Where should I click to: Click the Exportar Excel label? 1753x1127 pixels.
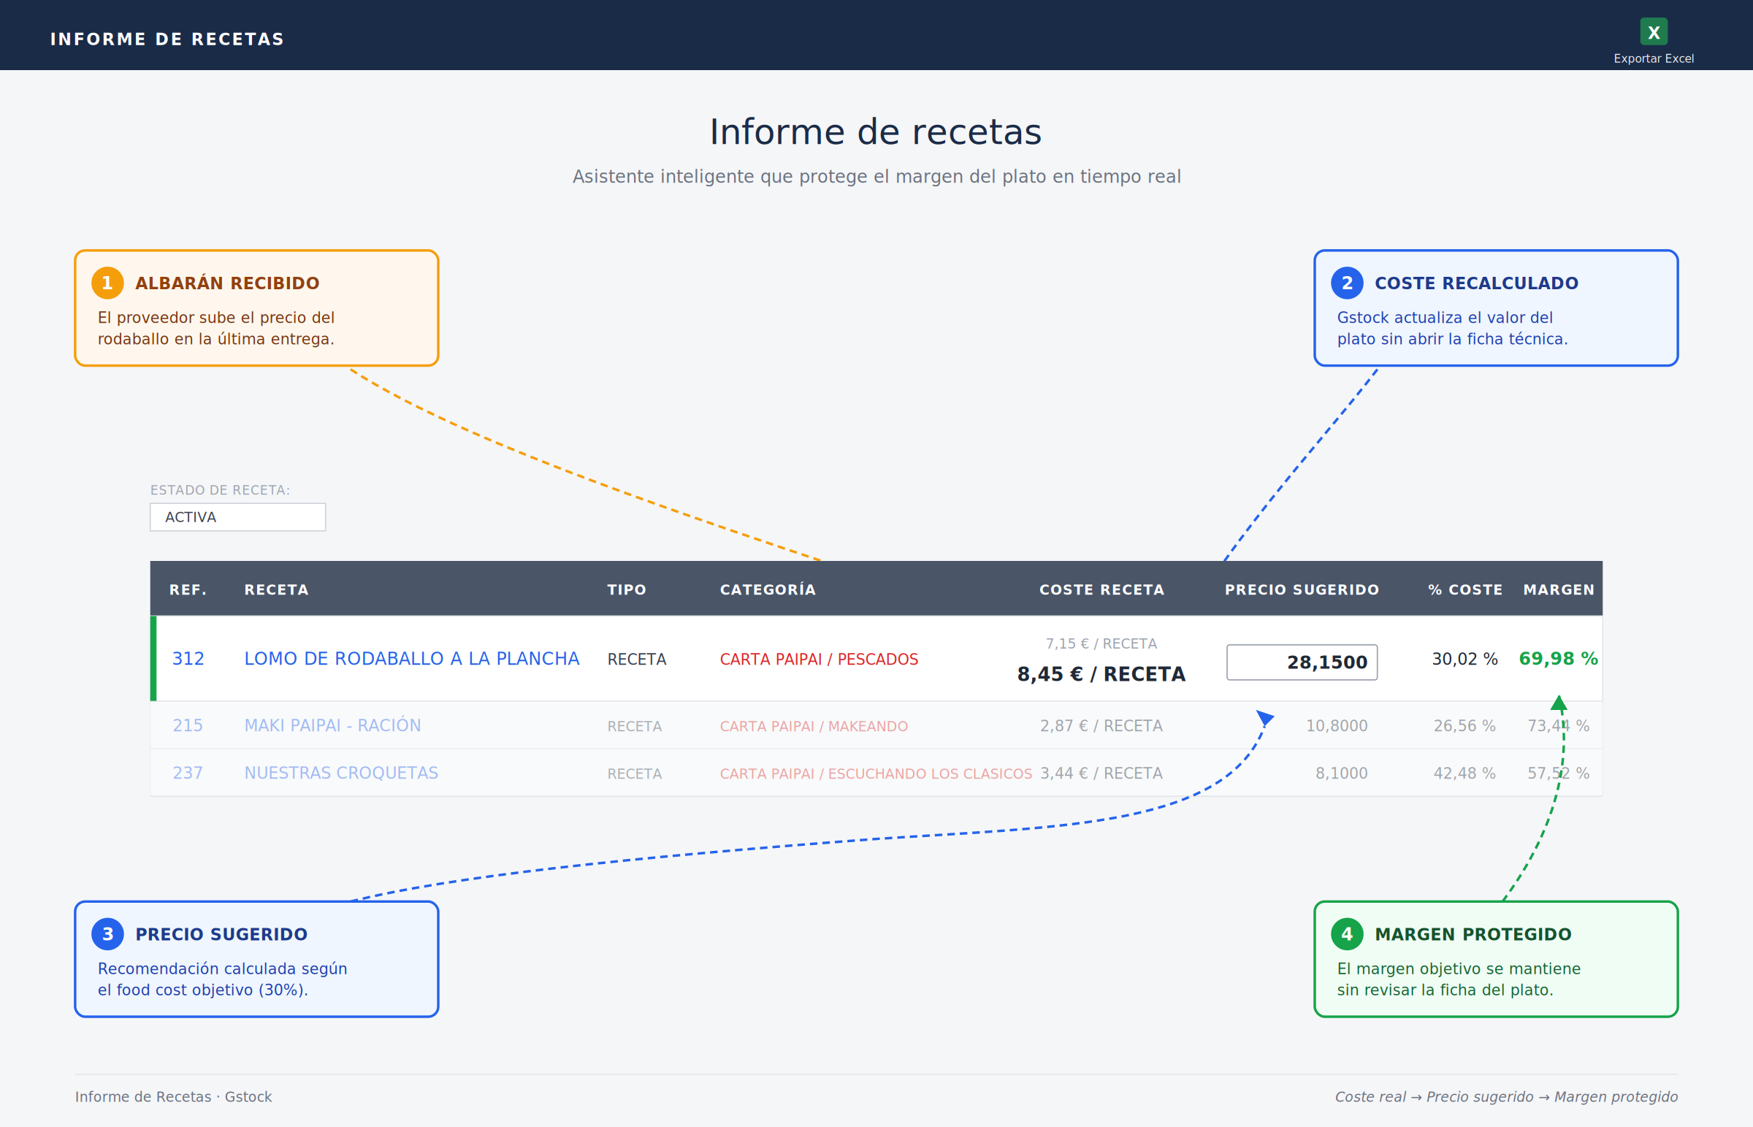pos(1654,58)
